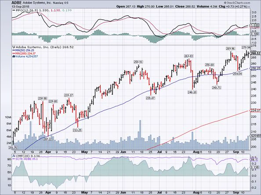The width and height of the screenshot is (261, 195).
Task: Click the 89.1 SCTR value tag
Action: 254,159
